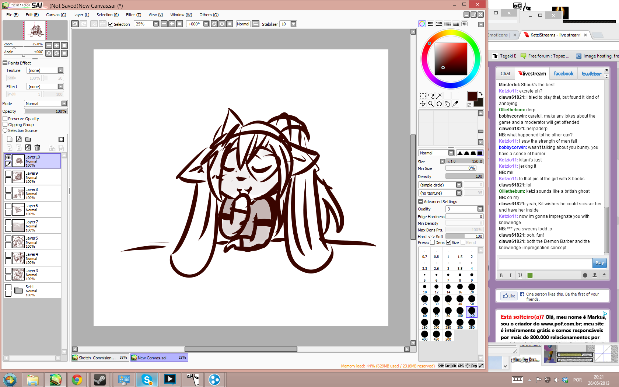Show the color mixer panel
Image resolution: width=619 pixels, height=387 pixels.
(x=447, y=24)
